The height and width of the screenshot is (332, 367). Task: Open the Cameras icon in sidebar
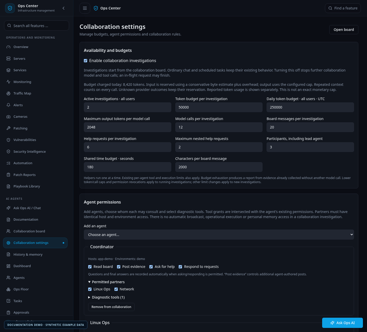8,117
